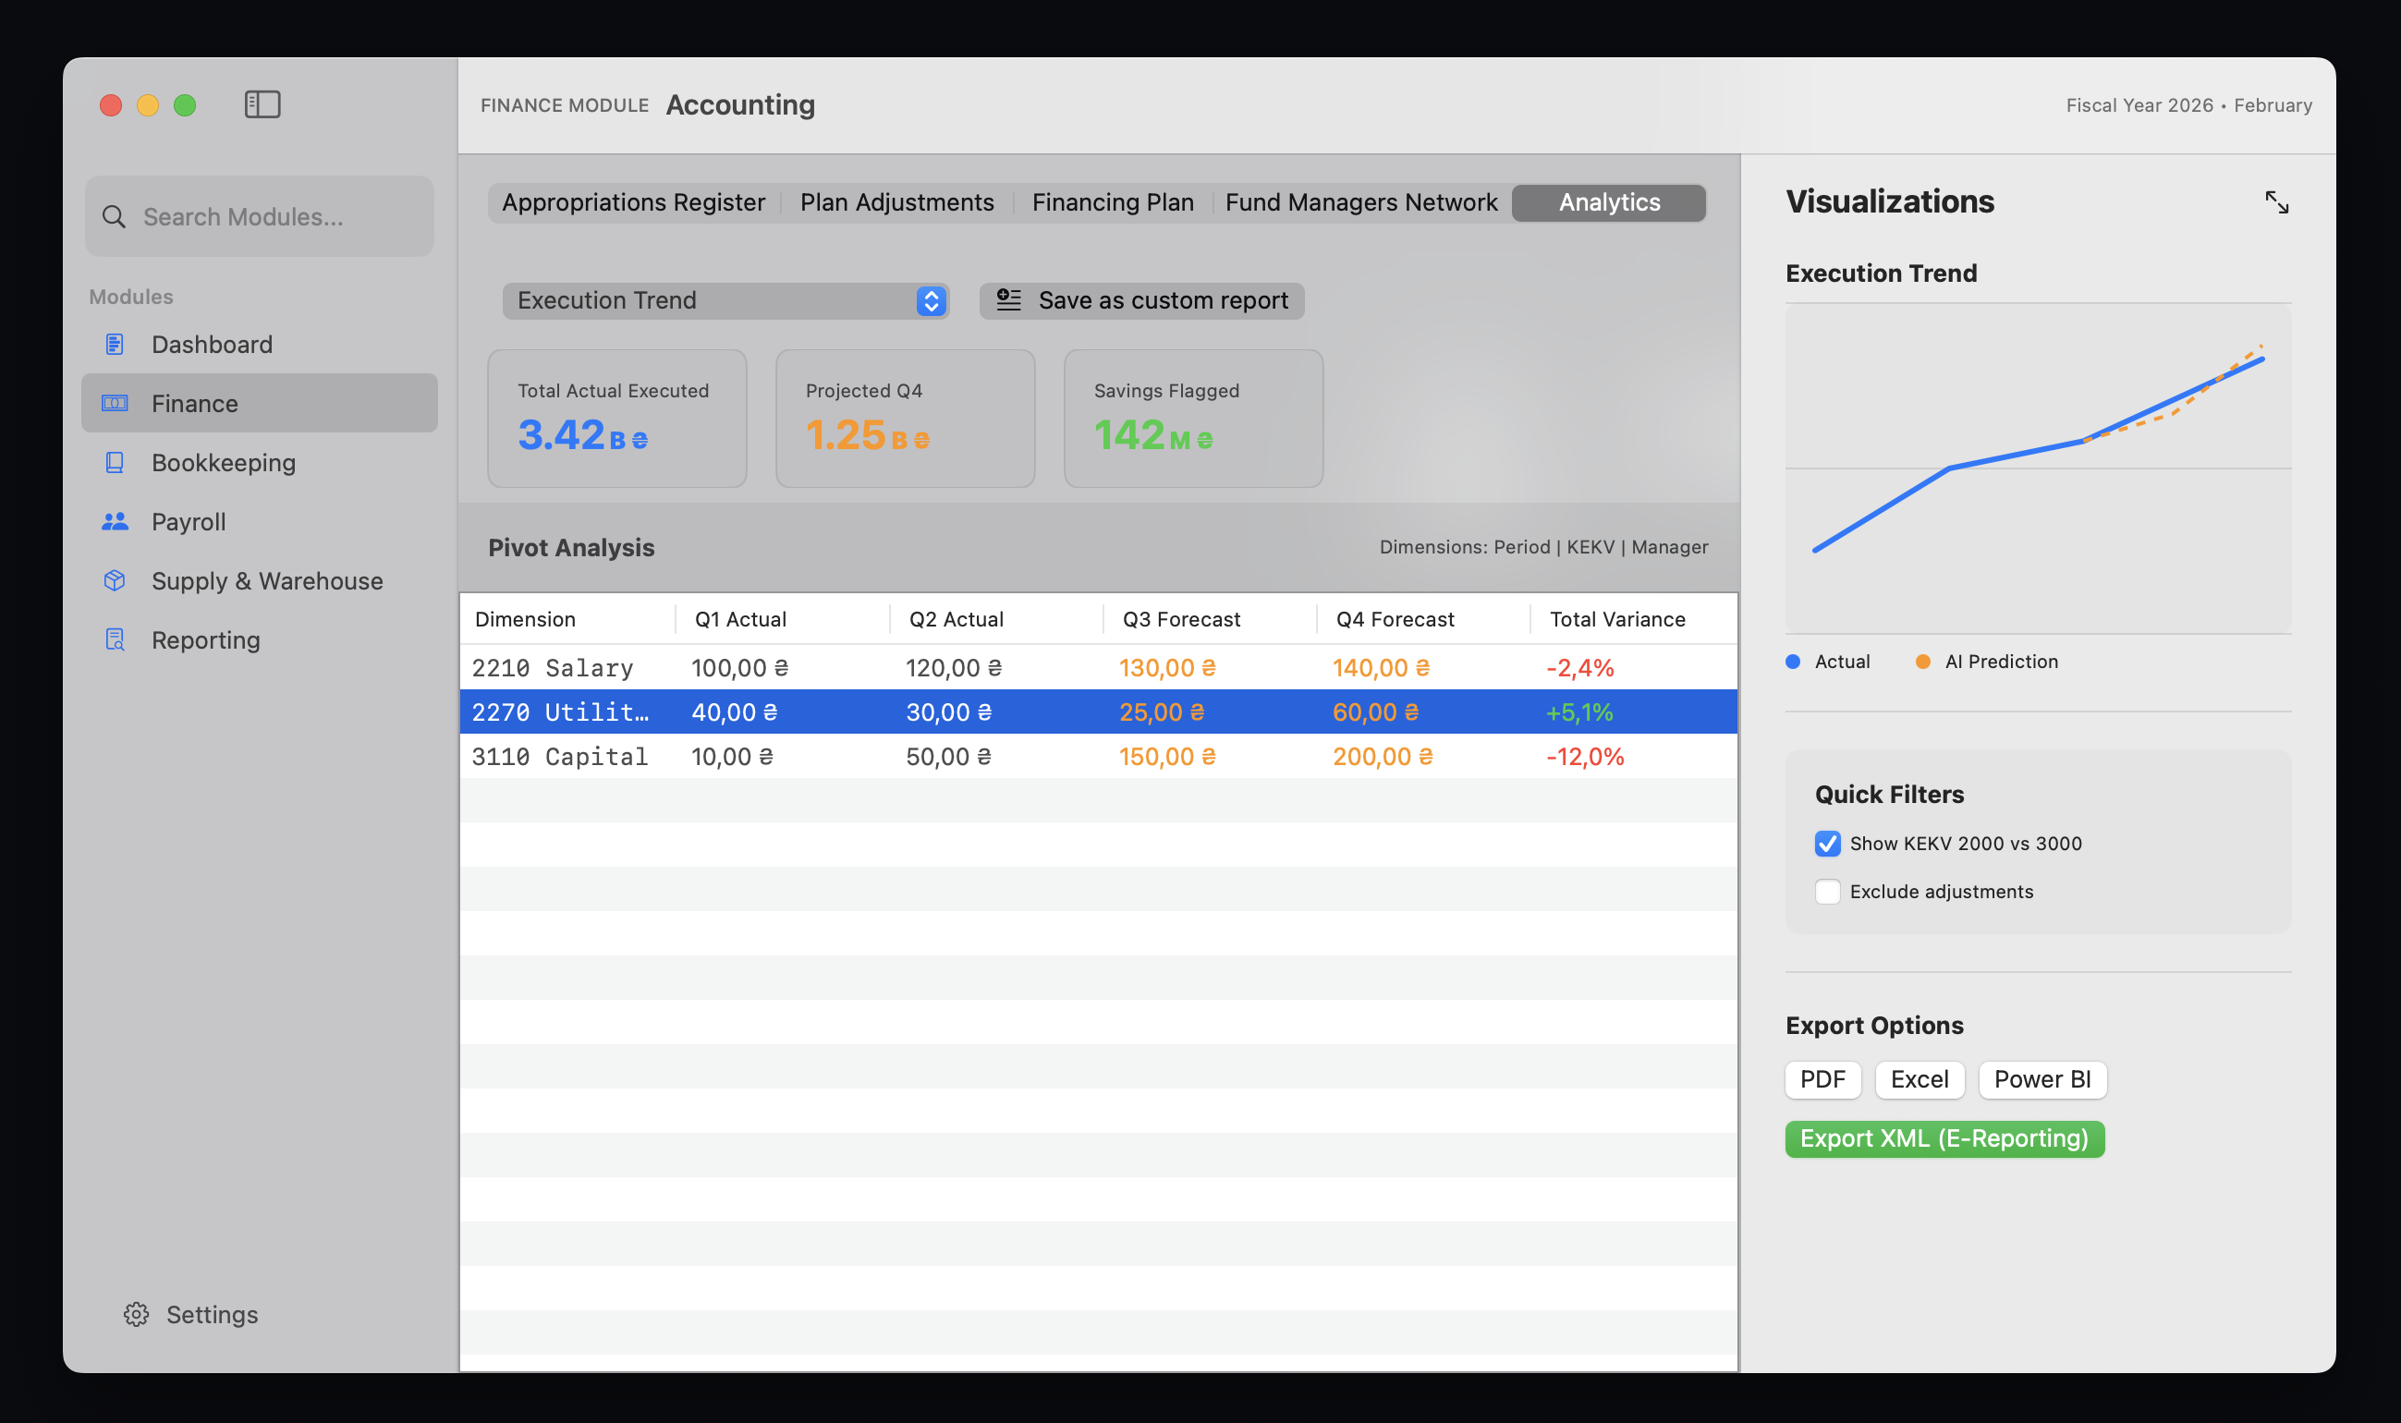Uncheck Show KEKV 2000 vs 3000
This screenshot has width=2401, height=1423.
[1828, 844]
